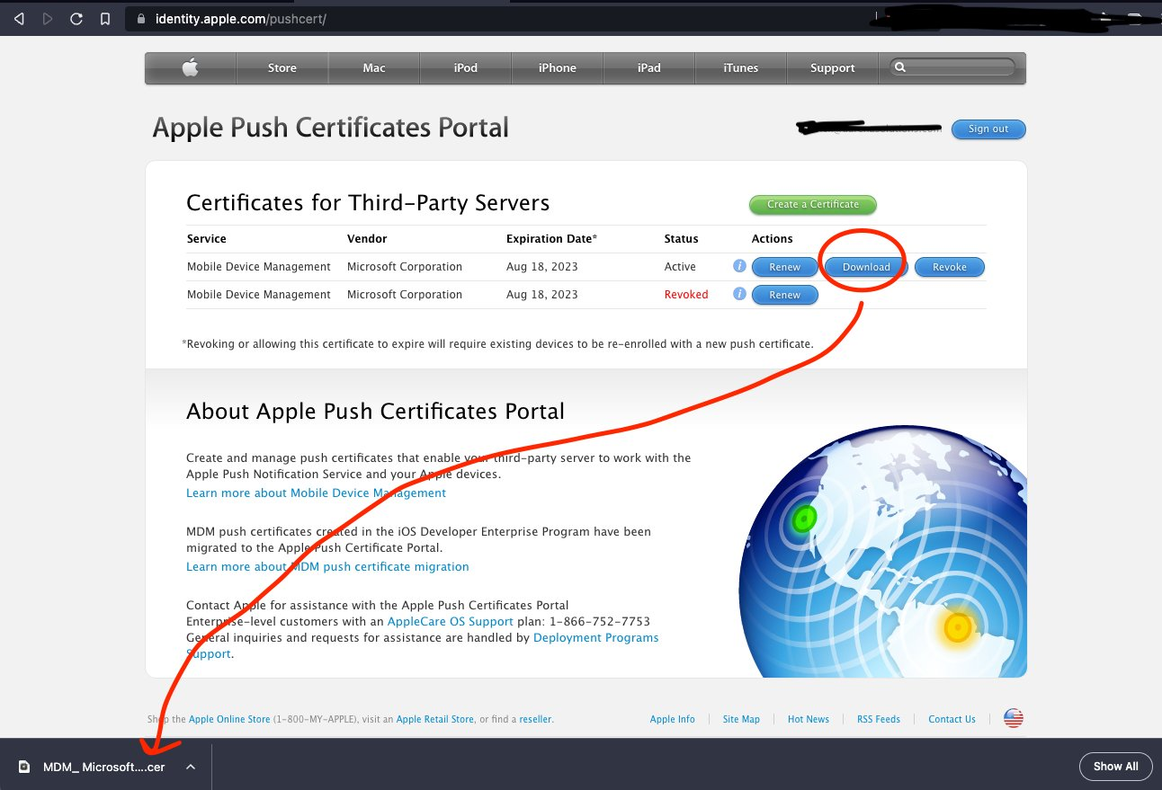Click the Status column header

click(x=681, y=238)
